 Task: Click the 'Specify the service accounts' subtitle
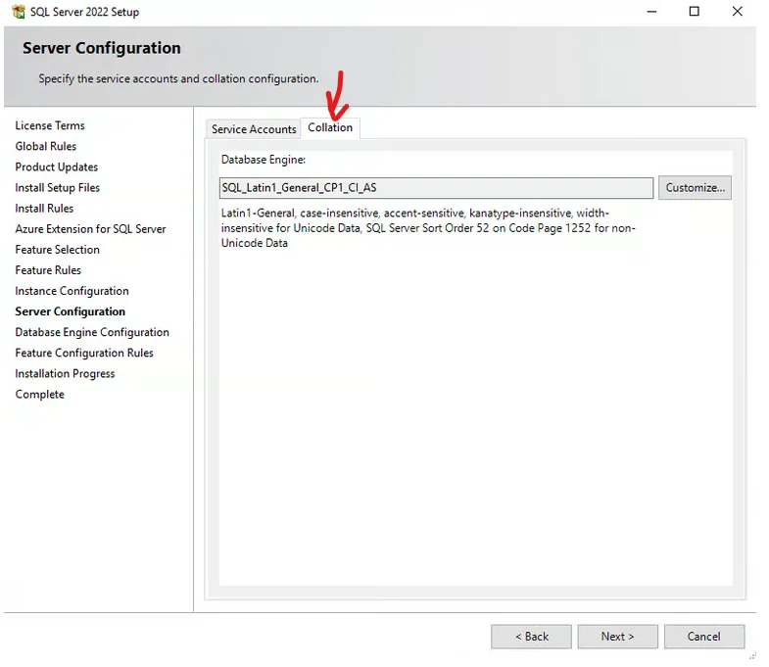pyautogui.click(x=178, y=78)
